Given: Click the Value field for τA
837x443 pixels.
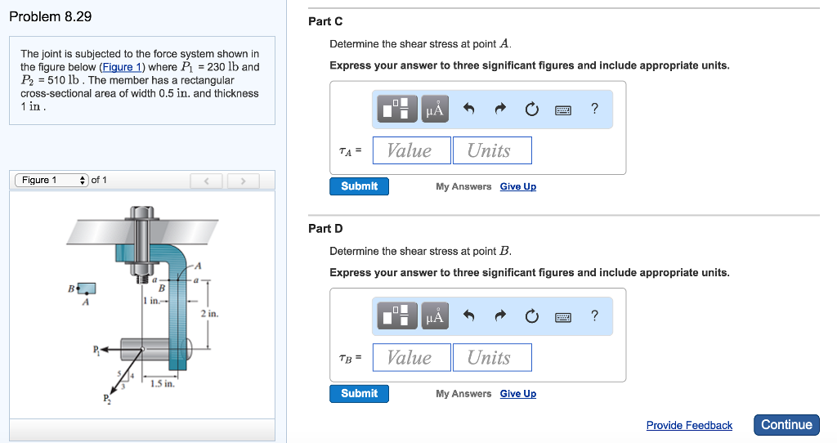Looking at the screenshot, I should [x=412, y=150].
